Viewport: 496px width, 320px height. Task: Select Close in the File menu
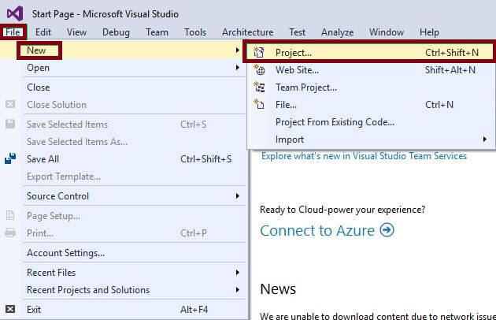pyautogui.click(x=38, y=87)
